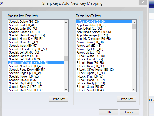Select Special: Hangul Key (E0_F2)
This screenshot has height=116, width=154.
(36, 35)
